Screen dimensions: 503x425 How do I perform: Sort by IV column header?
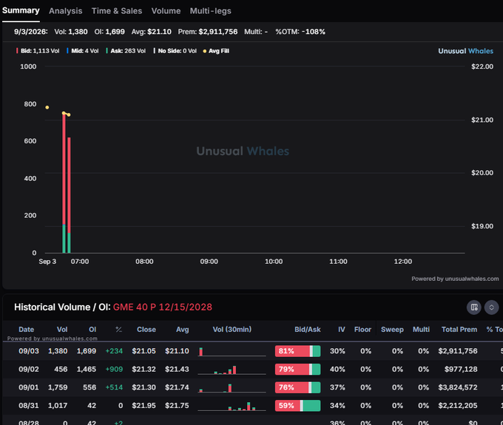click(x=341, y=330)
